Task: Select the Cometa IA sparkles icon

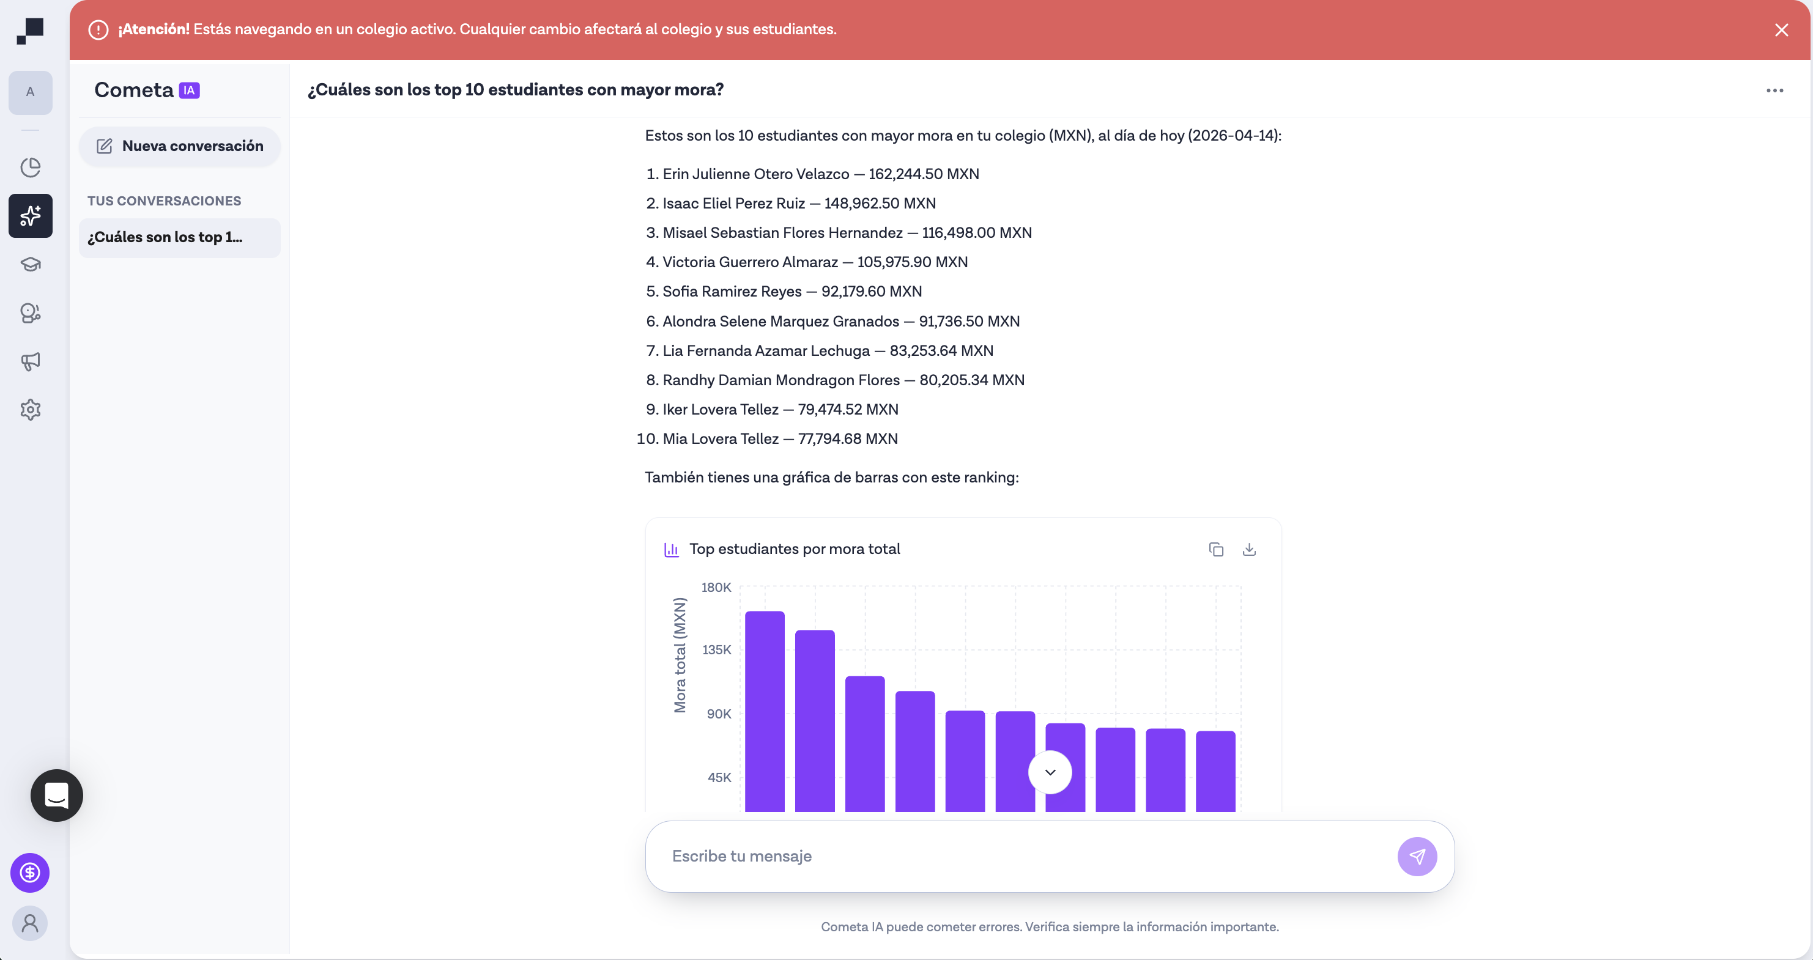Action: pos(30,215)
